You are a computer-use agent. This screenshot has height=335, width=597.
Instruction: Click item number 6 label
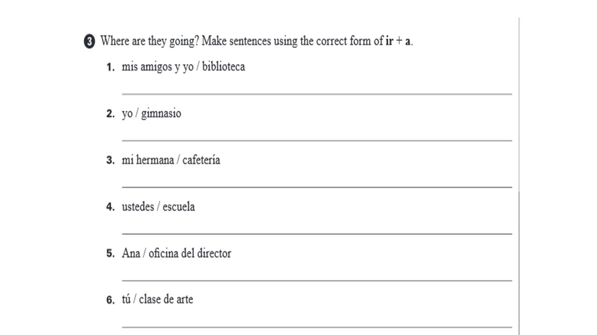coord(110,301)
